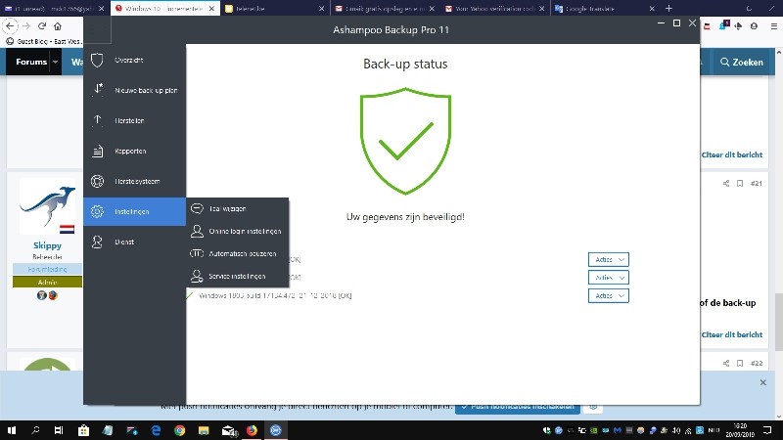Click the Windows Start button
Image resolution: width=783 pixels, height=440 pixels.
[12, 430]
